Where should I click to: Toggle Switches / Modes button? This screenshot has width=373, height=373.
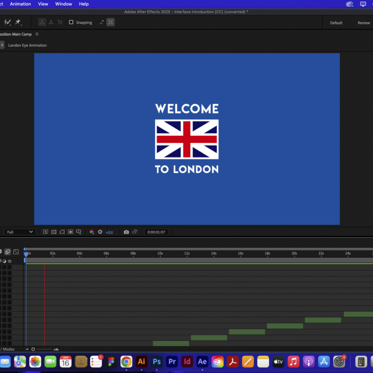coord(7,349)
